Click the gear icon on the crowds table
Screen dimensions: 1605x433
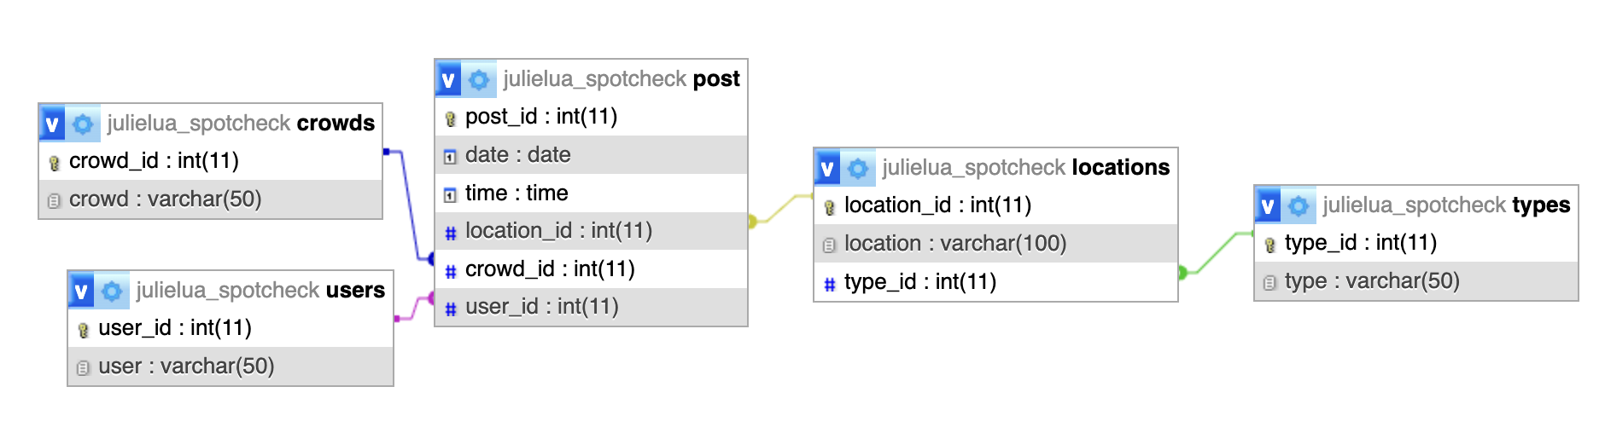point(83,124)
